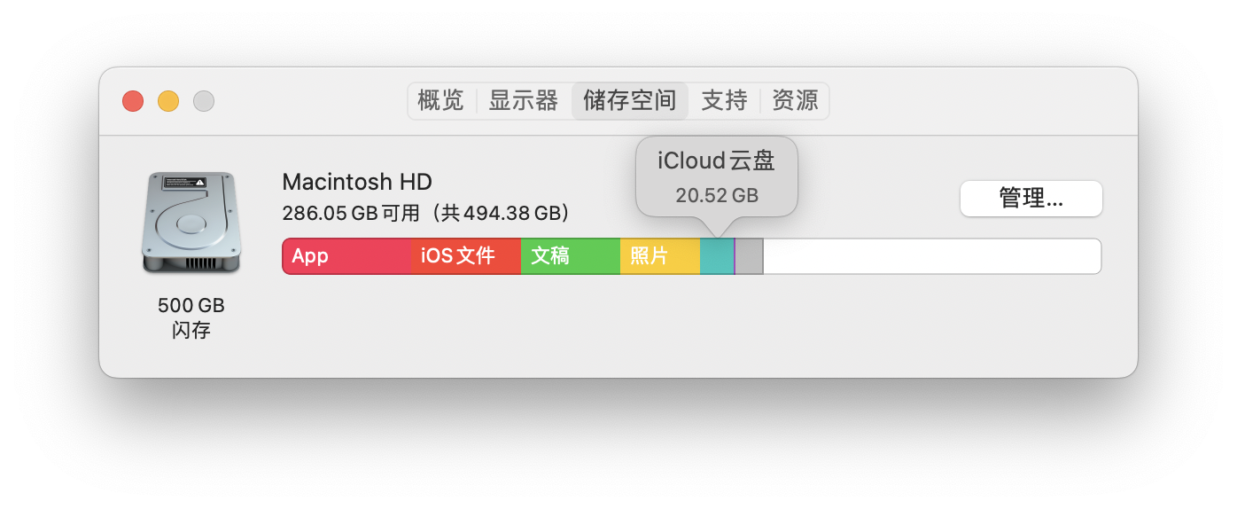Click the white free space area
Screen dimensions: 1237x509
click(930, 256)
